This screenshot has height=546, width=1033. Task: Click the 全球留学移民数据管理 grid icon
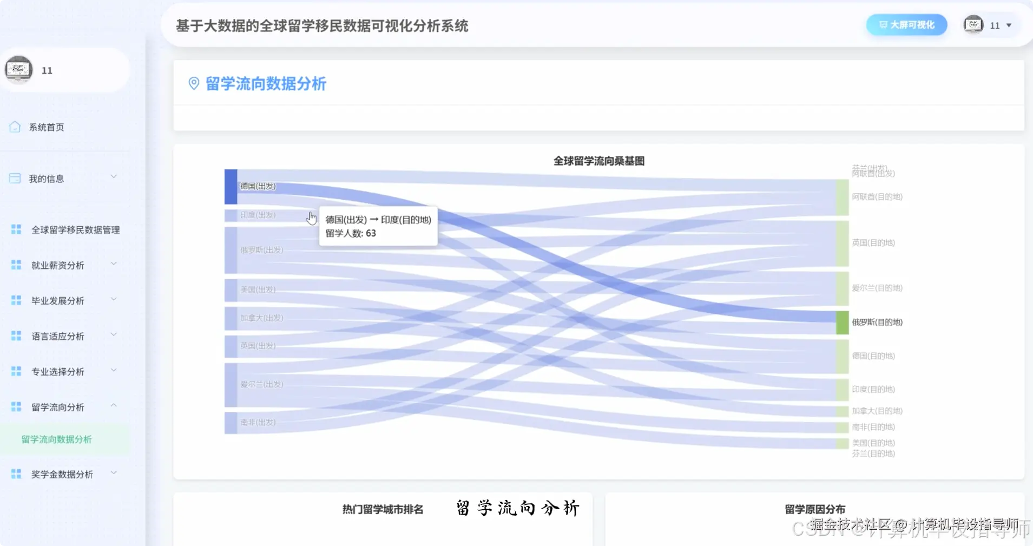15,228
